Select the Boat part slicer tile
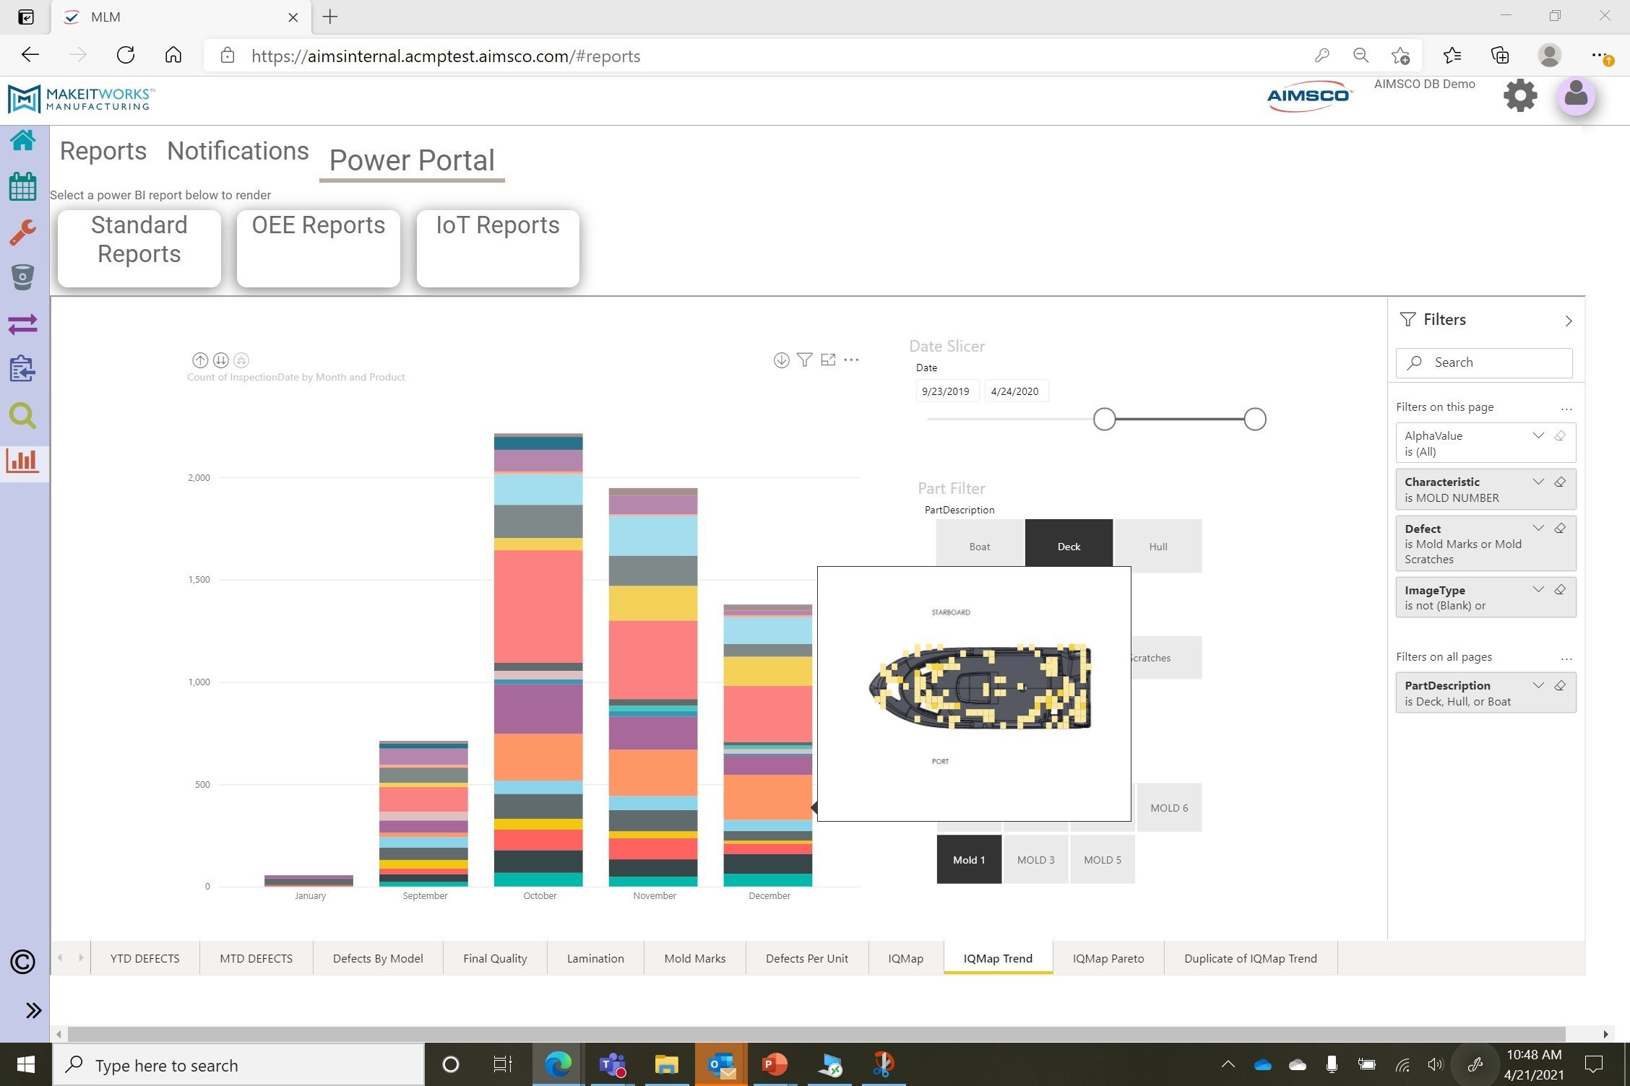 tap(979, 547)
